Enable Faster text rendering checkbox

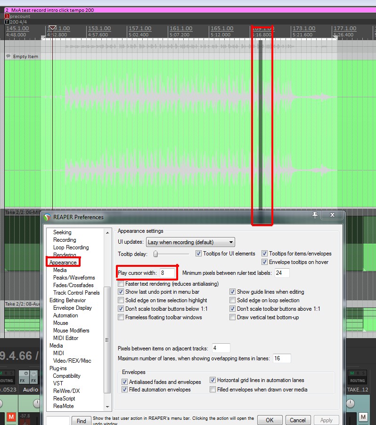point(121,284)
